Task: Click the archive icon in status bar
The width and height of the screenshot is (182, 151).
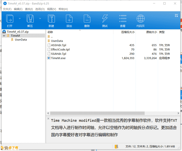Action: coord(116,146)
